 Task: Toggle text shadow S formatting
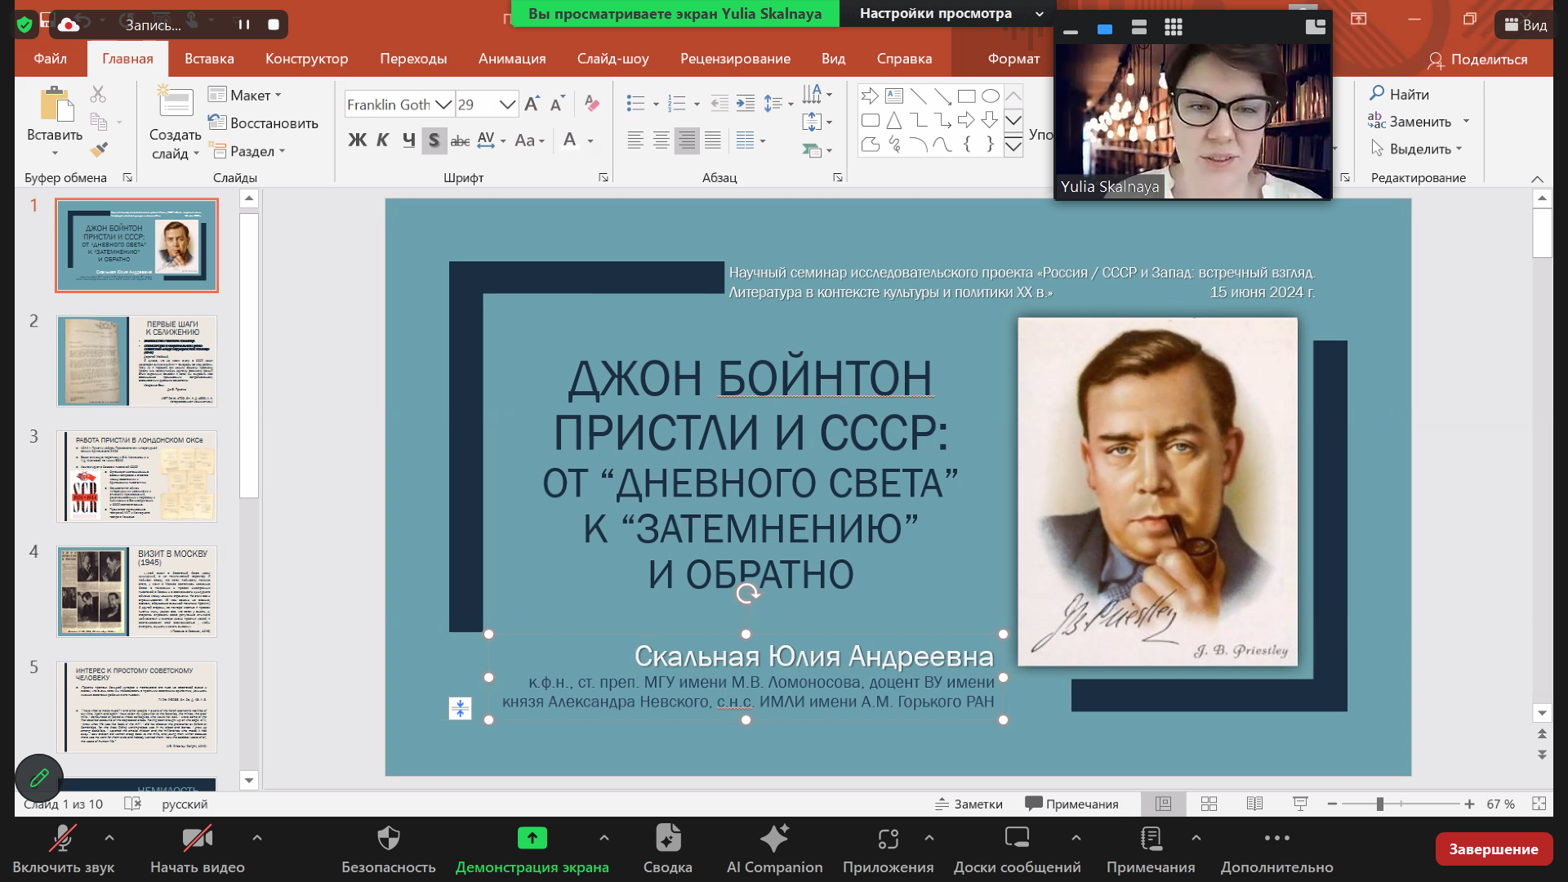pyautogui.click(x=434, y=140)
